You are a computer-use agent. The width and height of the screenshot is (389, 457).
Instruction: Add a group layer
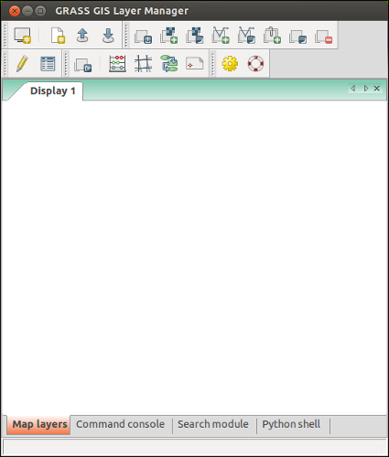[x=272, y=36]
